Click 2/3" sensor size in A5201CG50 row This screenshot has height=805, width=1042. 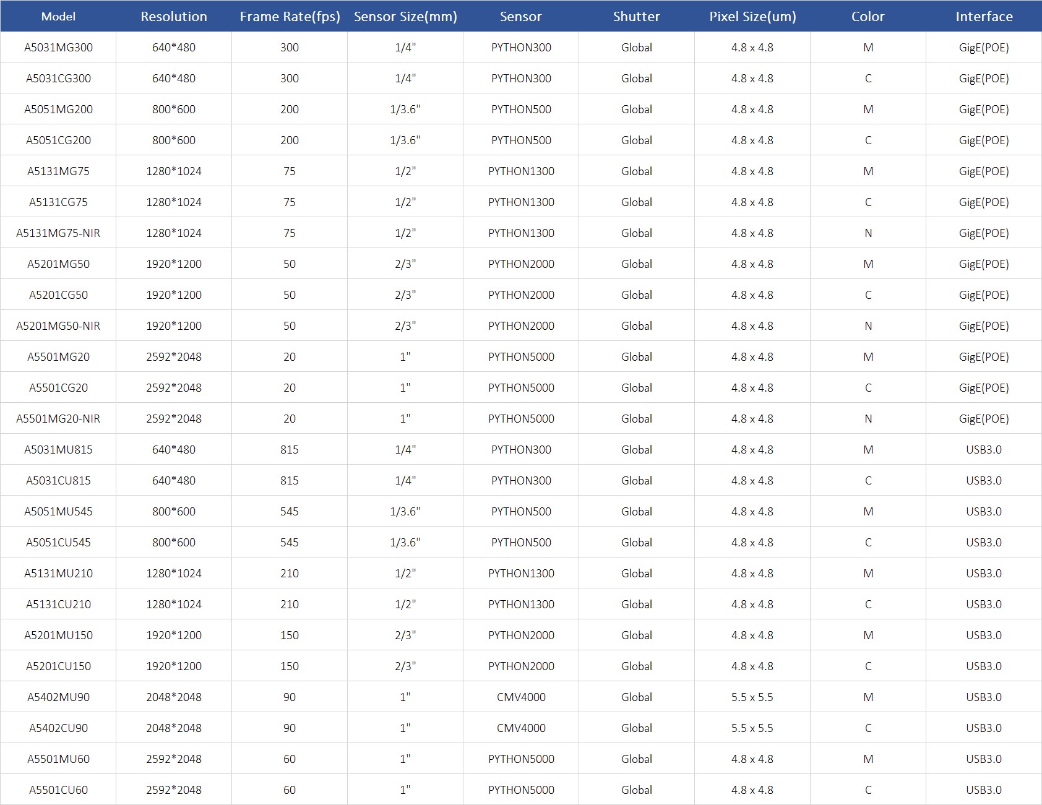click(x=405, y=295)
